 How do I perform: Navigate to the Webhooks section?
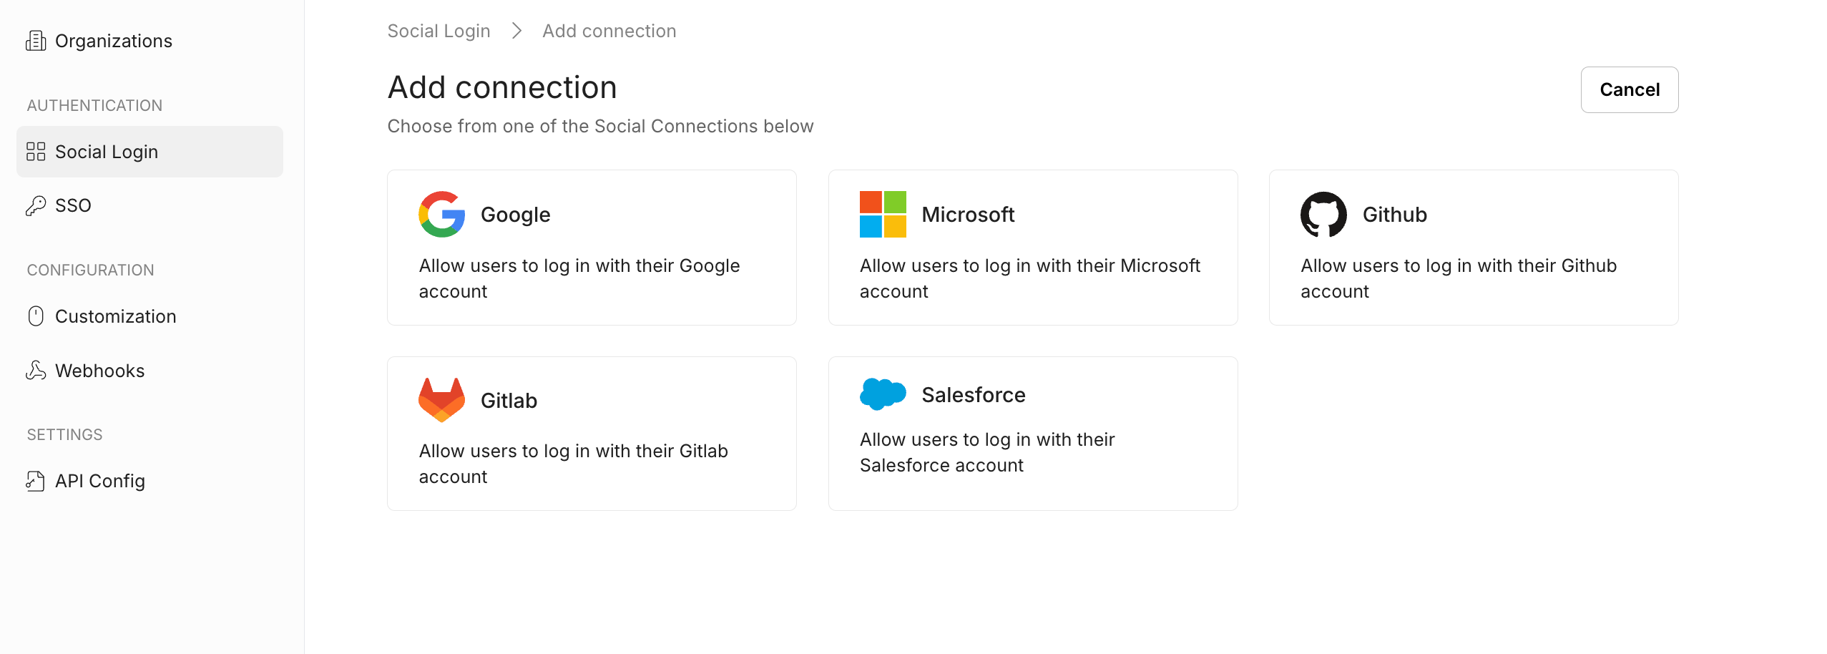click(100, 370)
